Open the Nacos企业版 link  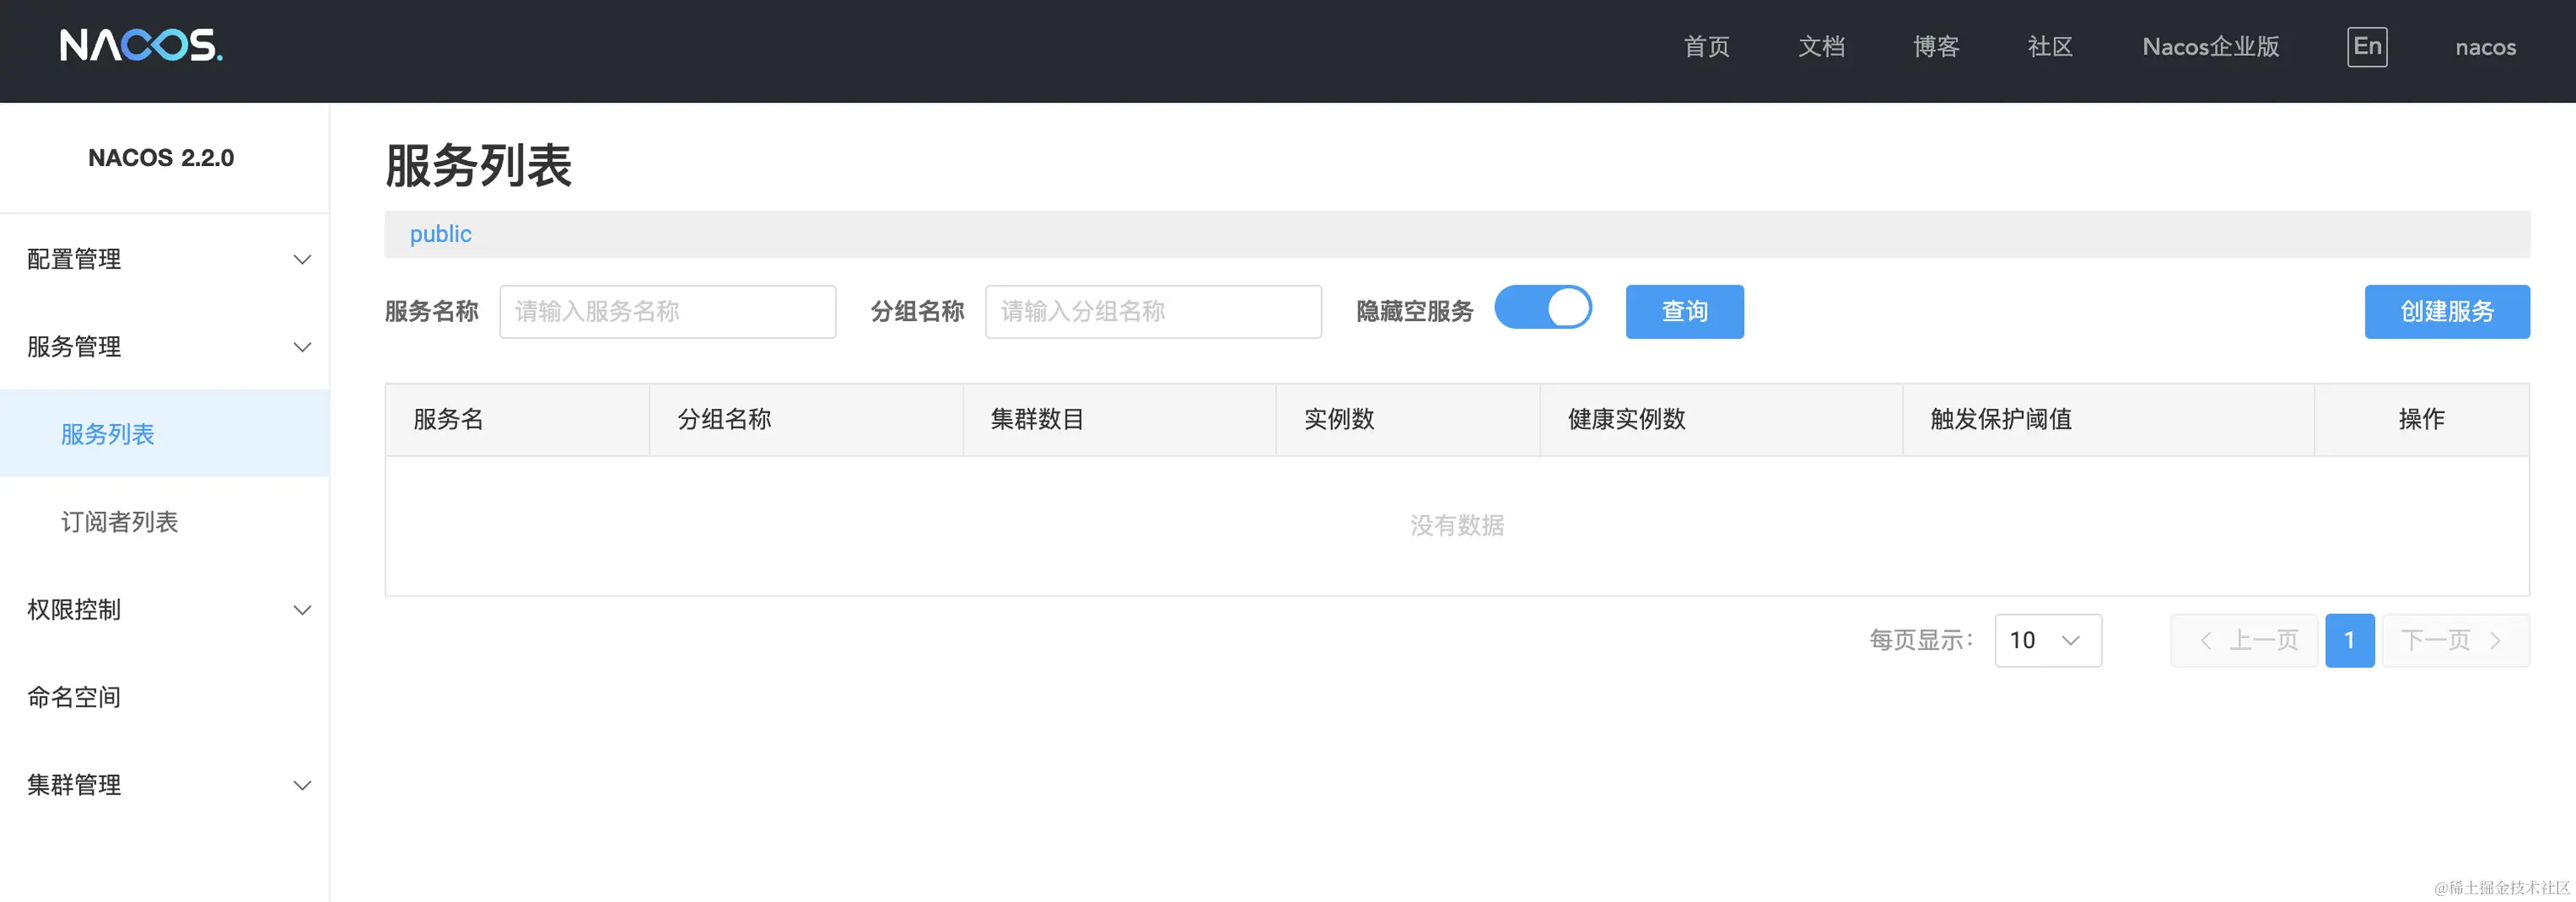click(x=2211, y=47)
